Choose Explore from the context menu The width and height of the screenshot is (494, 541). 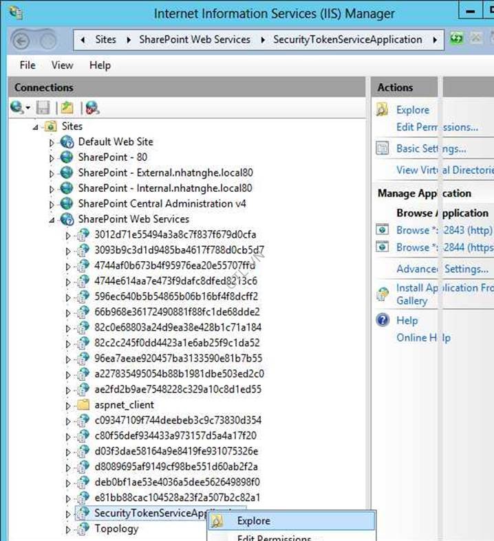click(x=292, y=521)
